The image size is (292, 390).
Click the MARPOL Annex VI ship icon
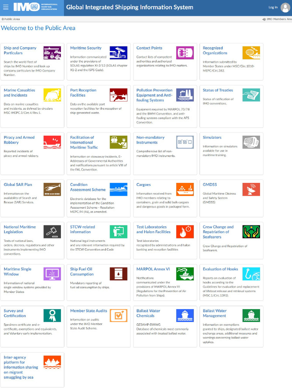(185, 274)
